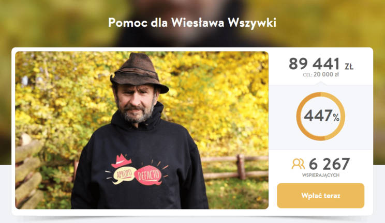Click the red hat icon on hoodie
Screen dimensions: 385x223
(x=121, y=161)
